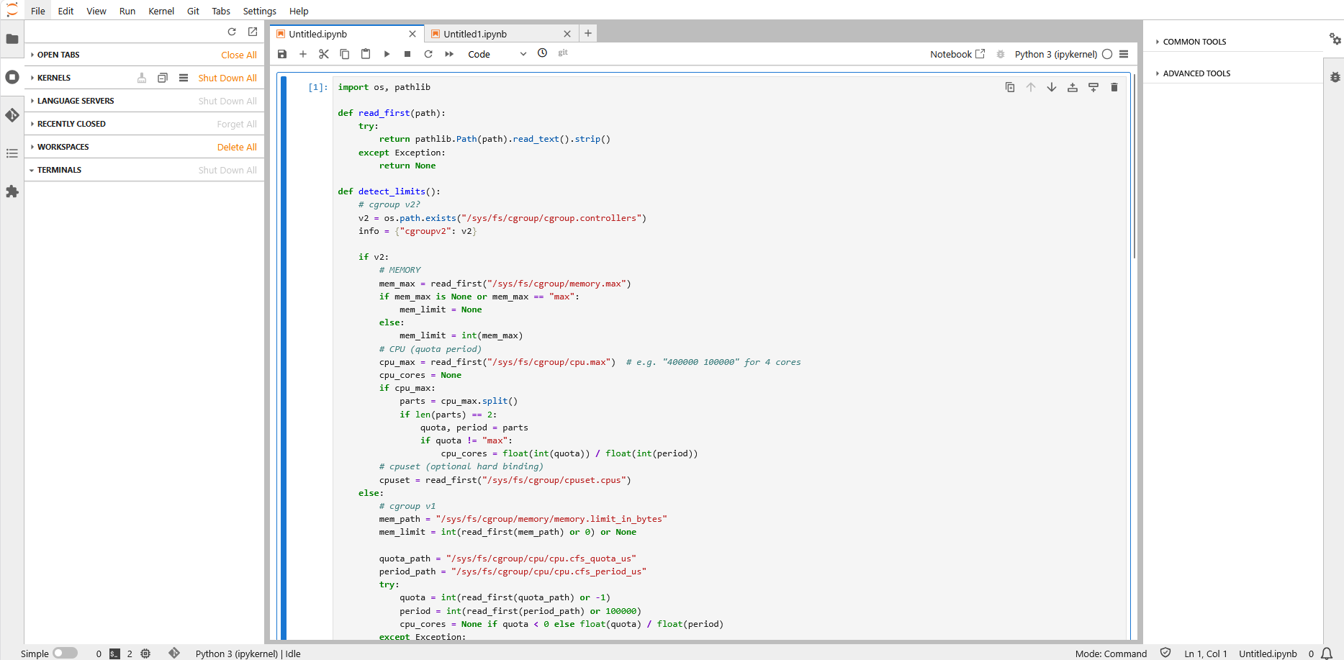The image size is (1344, 660).
Task: Delete the cell with the trash icon
Action: [1114, 87]
